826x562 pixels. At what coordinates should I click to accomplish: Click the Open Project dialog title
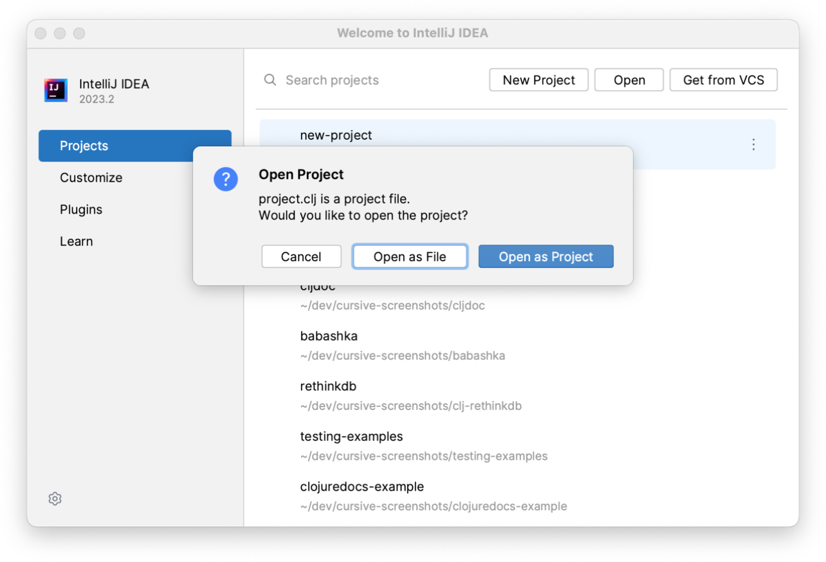301,174
